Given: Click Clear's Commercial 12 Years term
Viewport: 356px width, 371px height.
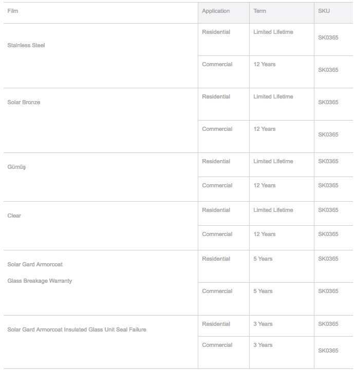Looking at the screenshot, I should [265, 234].
